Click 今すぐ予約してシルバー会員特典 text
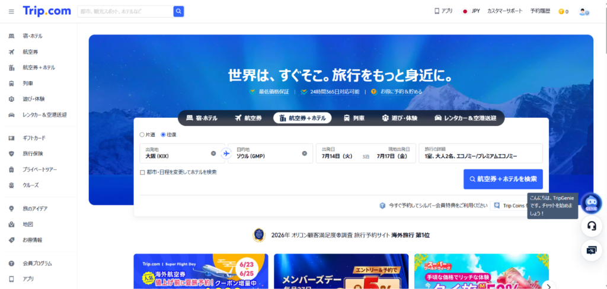607x289 pixels. tap(438, 206)
